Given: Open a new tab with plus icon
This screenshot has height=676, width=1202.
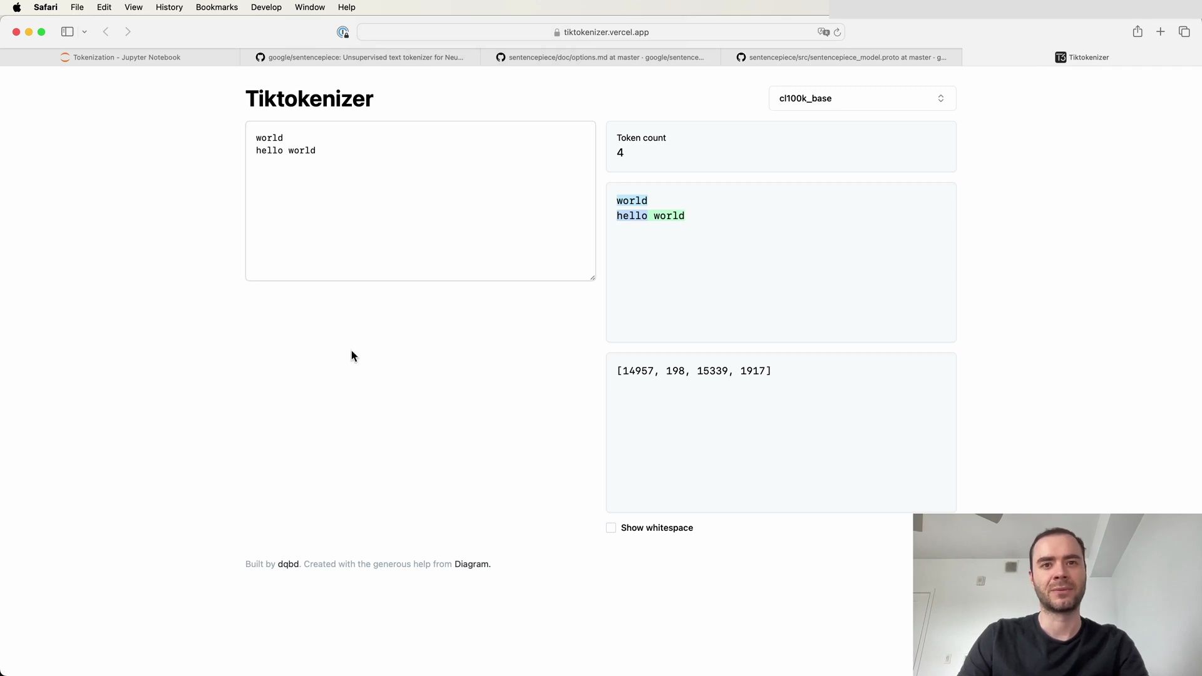Looking at the screenshot, I should (x=1161, y=32).
